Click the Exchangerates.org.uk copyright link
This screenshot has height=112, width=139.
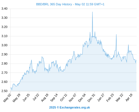70,108
